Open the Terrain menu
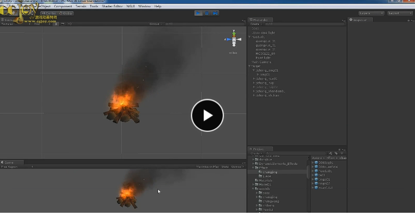Screen dimensions: 415x224 81,6
